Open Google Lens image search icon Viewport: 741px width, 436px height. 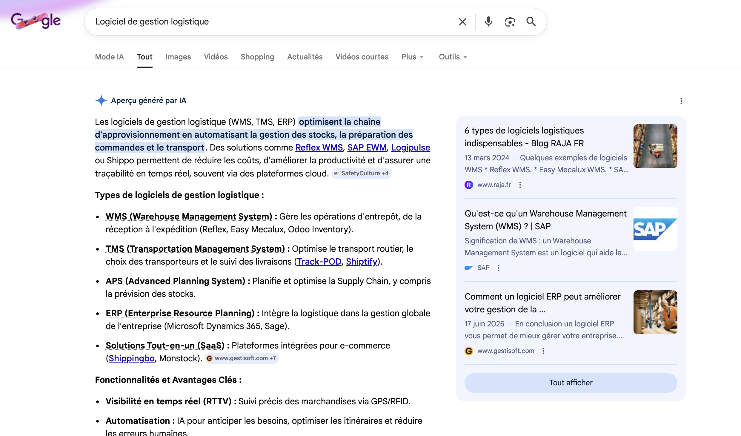coord(510,22)
